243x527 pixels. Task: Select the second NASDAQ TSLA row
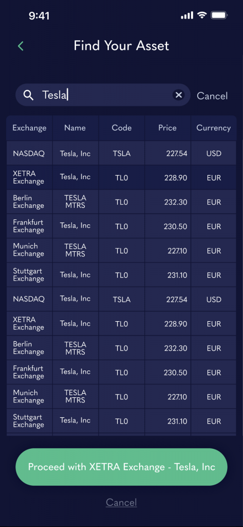[x=121, y=299]
